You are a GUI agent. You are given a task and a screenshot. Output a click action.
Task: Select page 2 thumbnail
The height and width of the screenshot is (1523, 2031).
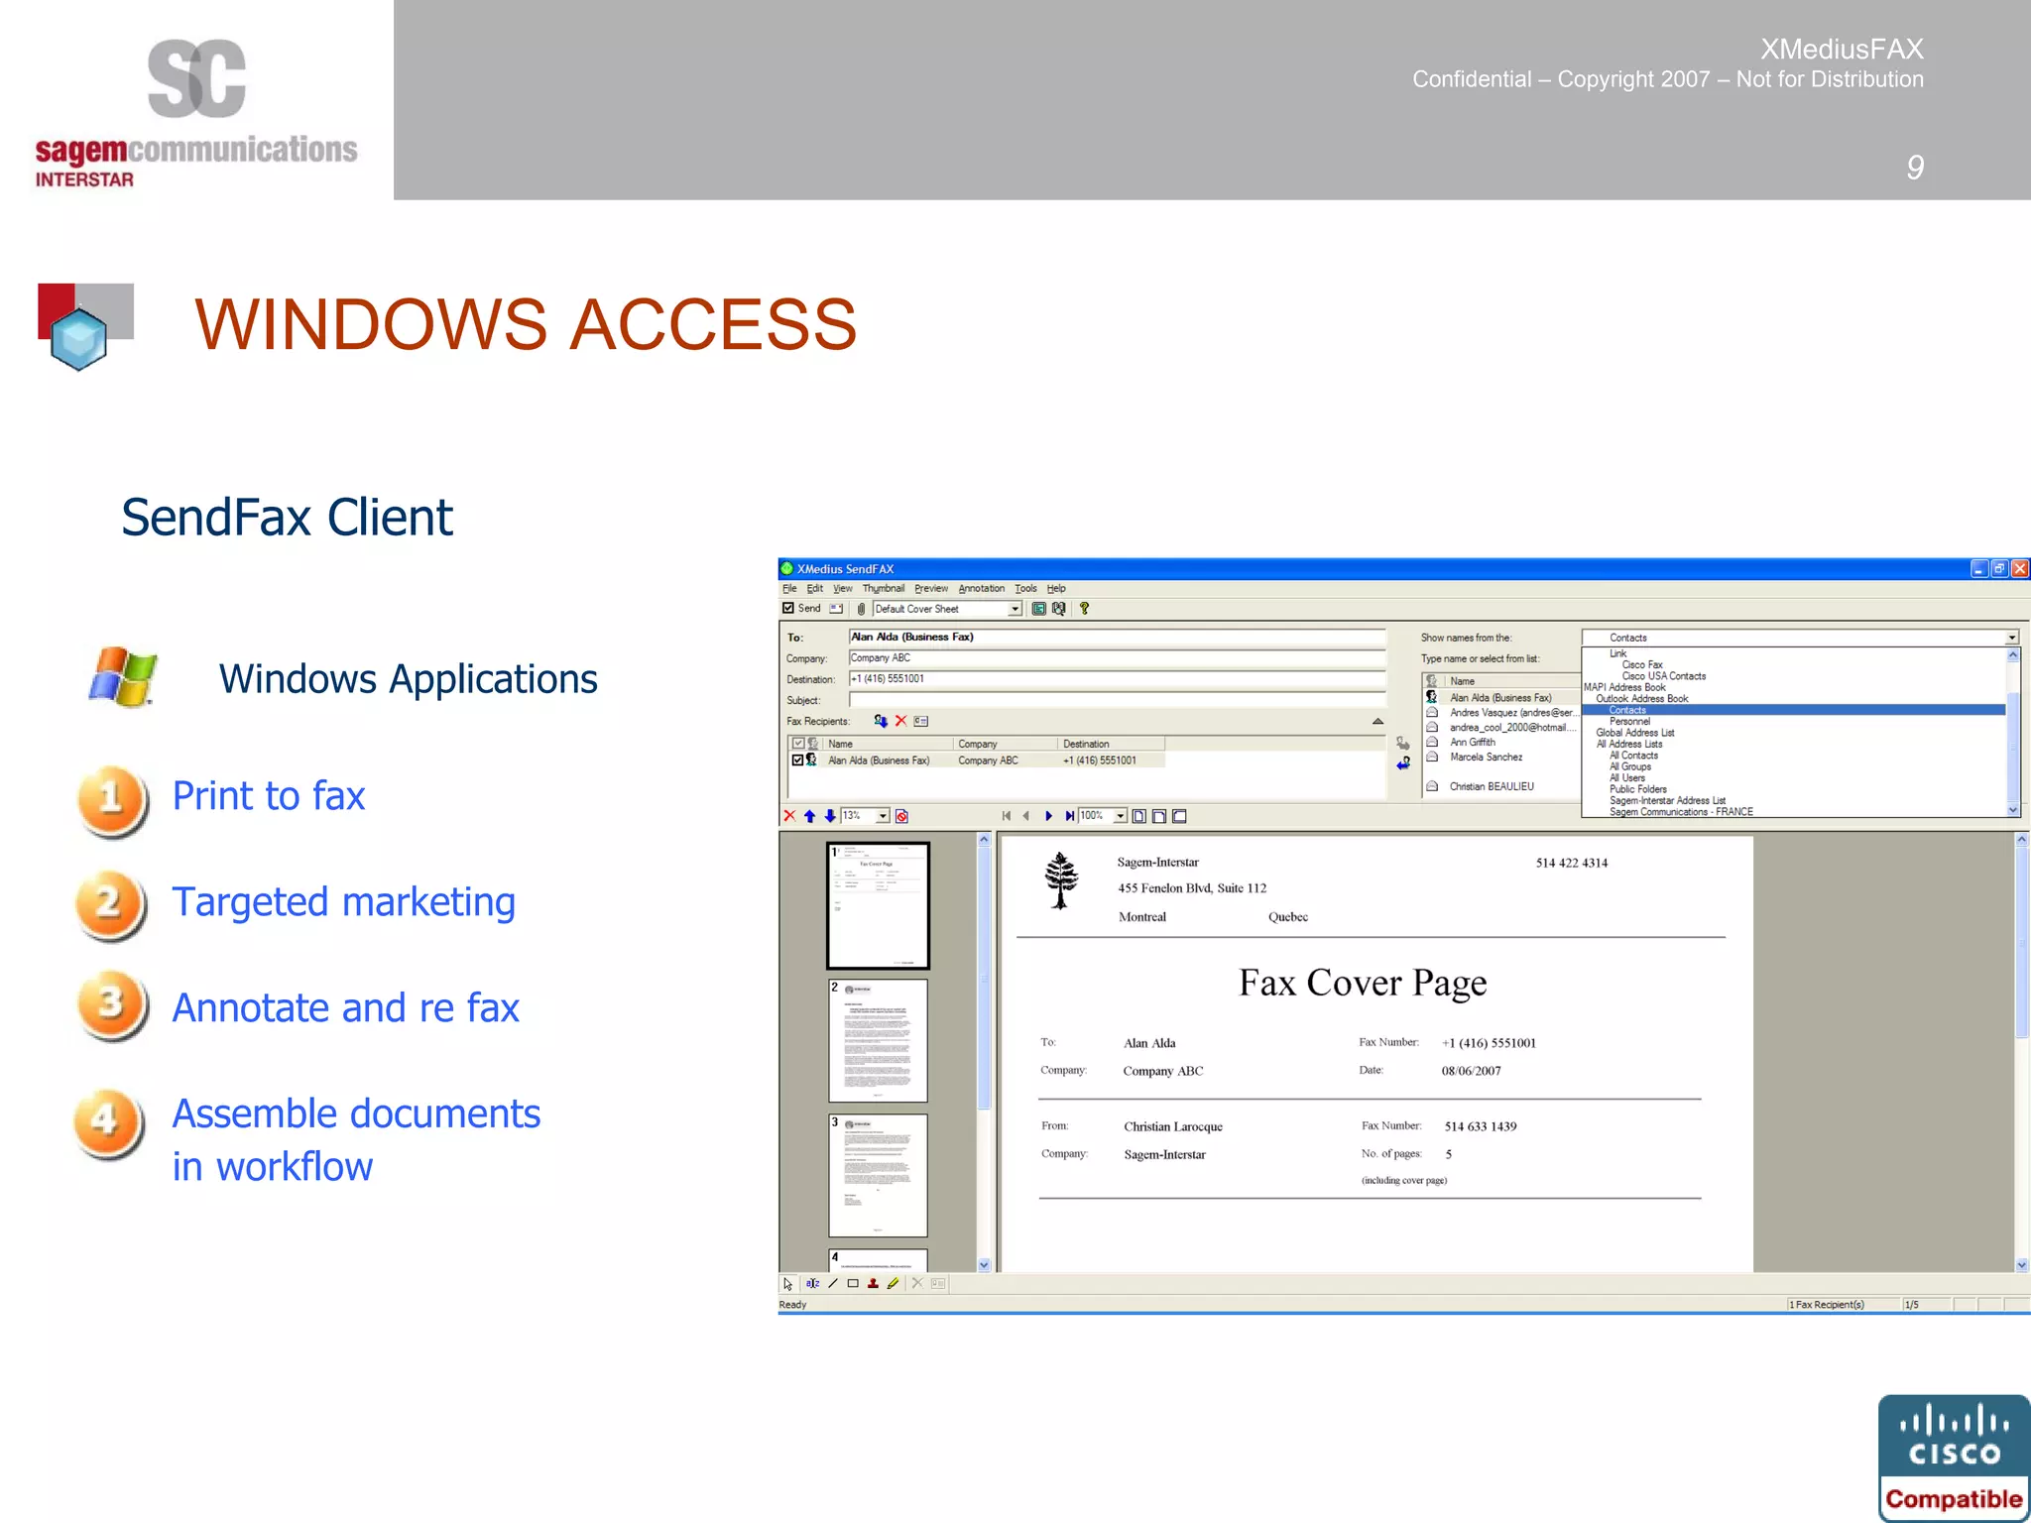point(878,1040)
